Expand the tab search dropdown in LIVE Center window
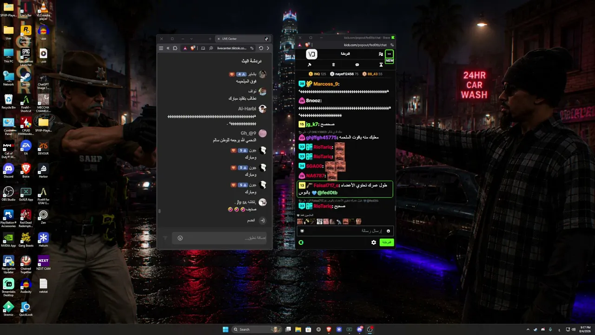This screenshot has width=595, height=335. (x=192, y=39)
